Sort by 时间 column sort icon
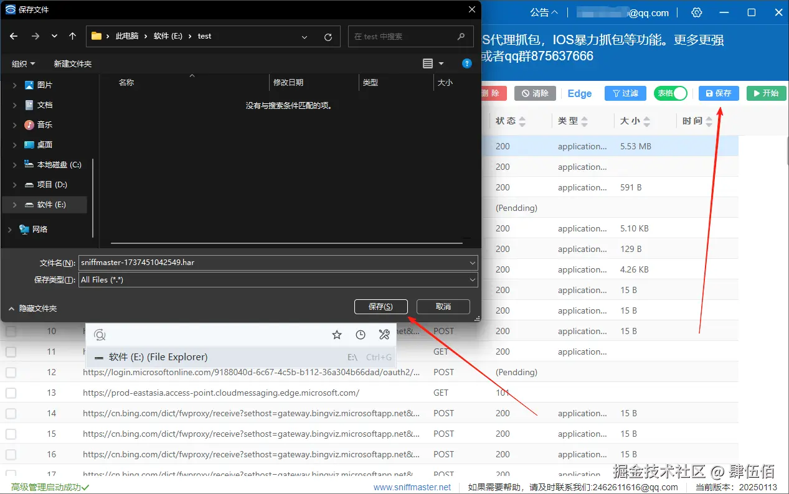This screenshot has width=789, height=494. tap(709, 121)
